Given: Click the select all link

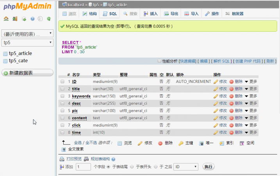Looking at the screenshot, I should click(78, 143).
